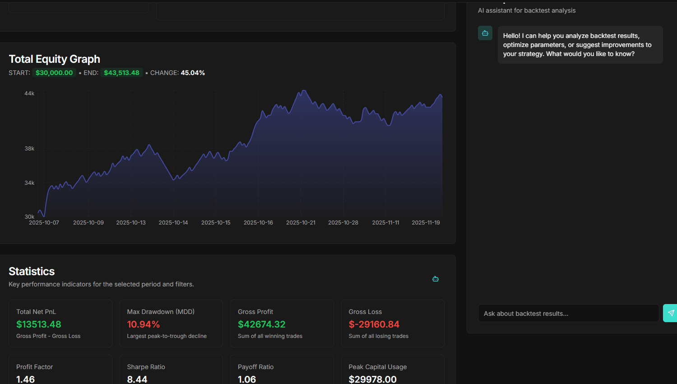Viewport: 677px width, 384px height.
Task: Select the Max Drawdown (MDD) stat card
Action: 171,323
